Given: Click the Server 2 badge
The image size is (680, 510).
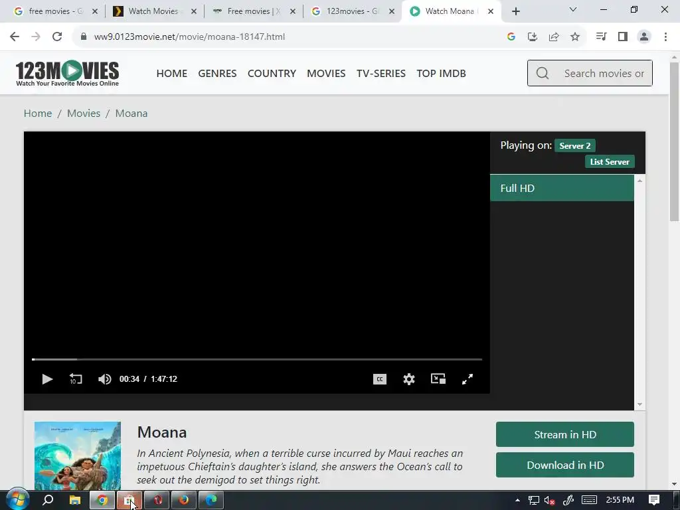Looking at the screenshot, I should (574, 145).
